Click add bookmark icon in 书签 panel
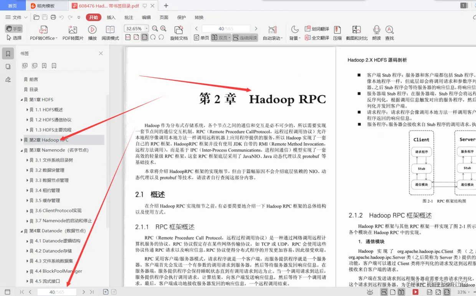476x296 pixels. coord(44,66)
